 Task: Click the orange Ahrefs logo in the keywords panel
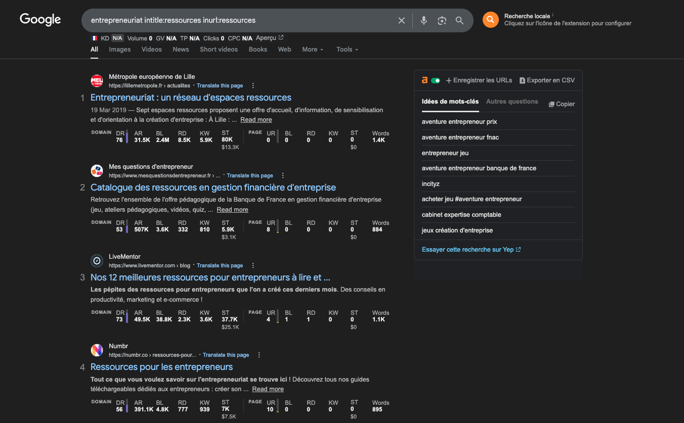coord(424,80)
